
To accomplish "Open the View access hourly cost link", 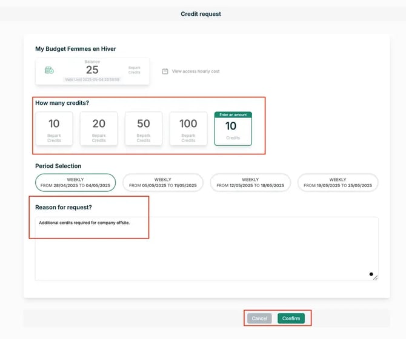I will pos(195,71).
